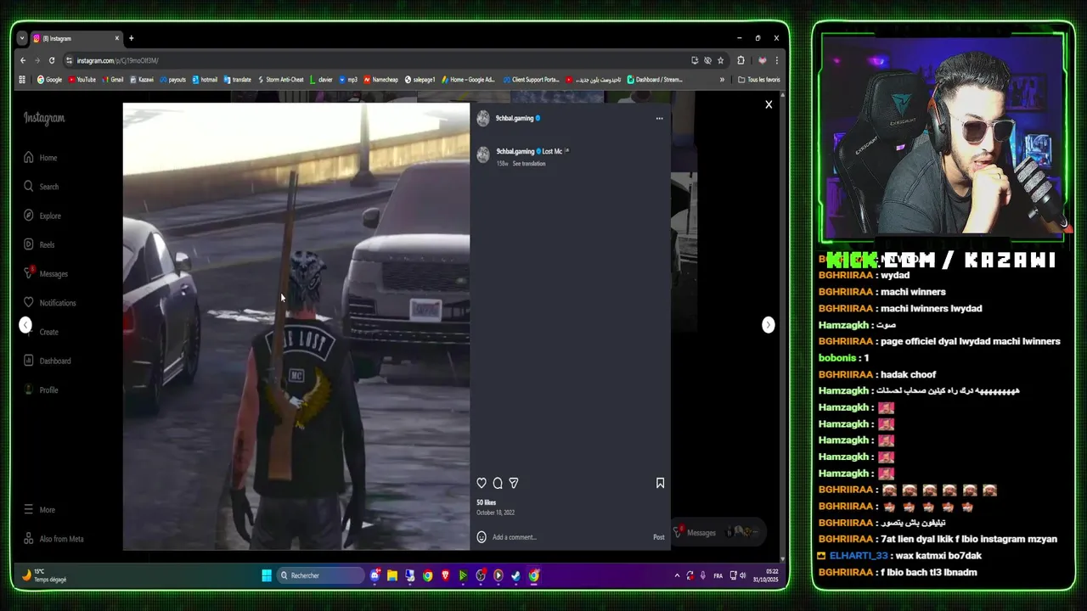Screen dimensions: 1087x611
Task: Open Home in Instagram sidebar
Action: point(41,158)
